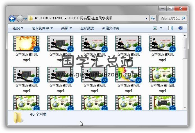Screen dimensions: 195x133
Task: Open the Help question mark icon
Action: coord(180,28)
